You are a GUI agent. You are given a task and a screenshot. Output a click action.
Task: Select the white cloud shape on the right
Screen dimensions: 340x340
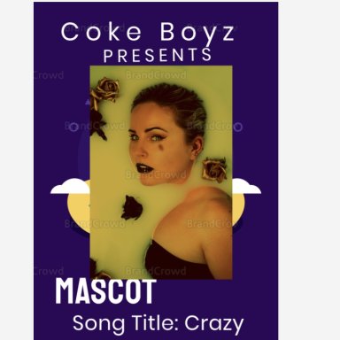click(246, 186)
